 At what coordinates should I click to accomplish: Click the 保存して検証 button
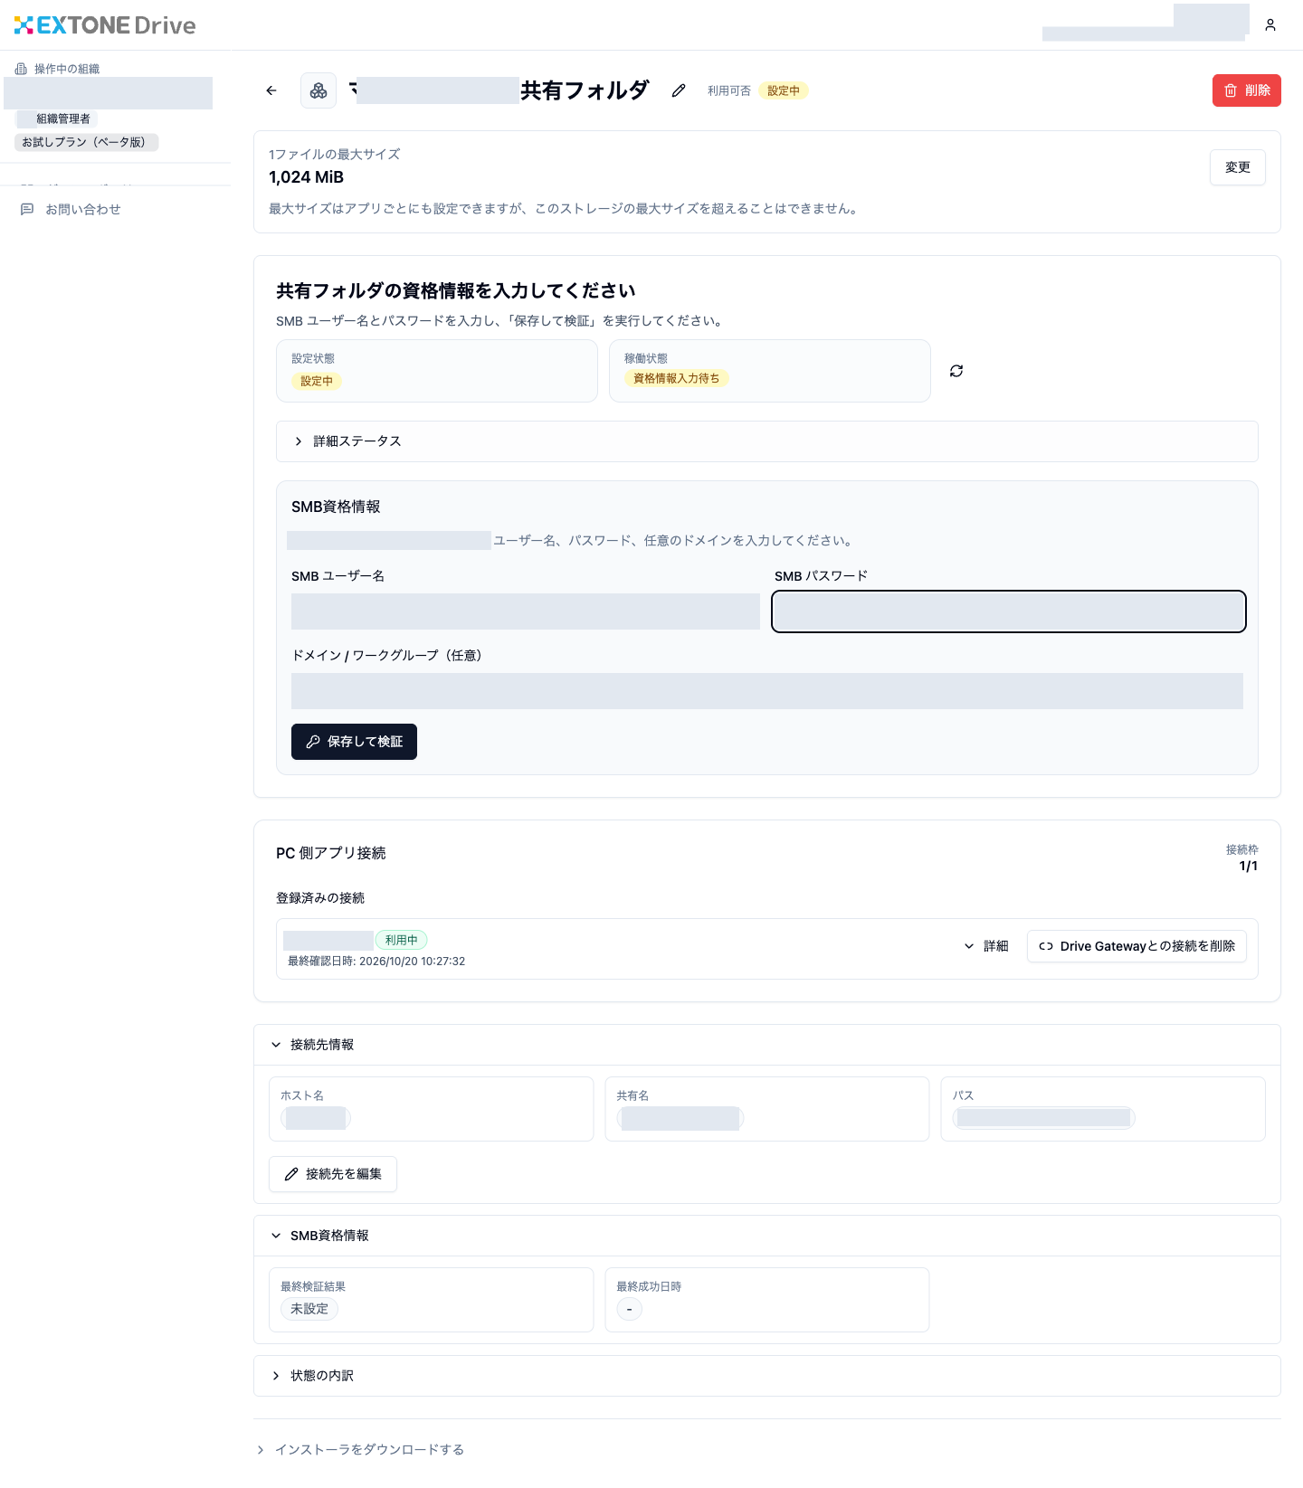(354, 742)
